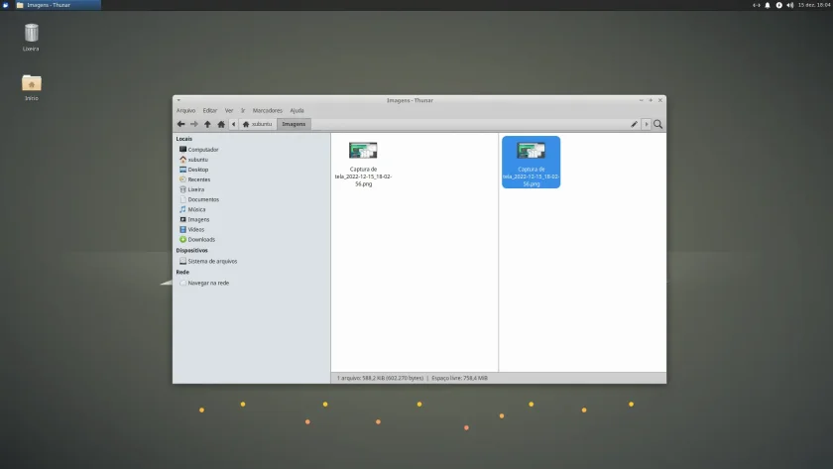Image resolution: width=833 pixels, height=469 pixels.
Task: Open the Ver menu
Action: 229,110
